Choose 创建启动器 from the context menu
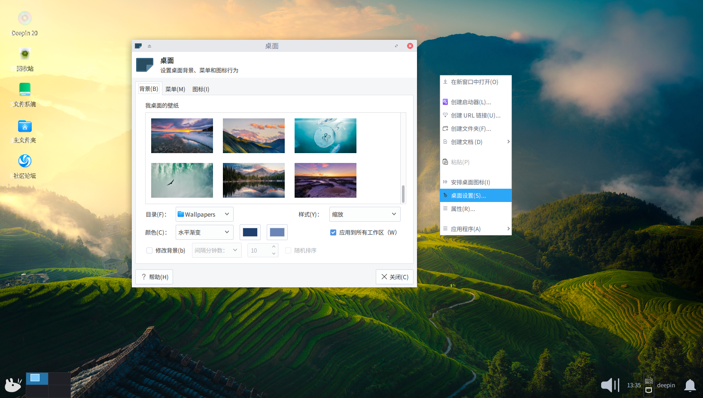Screen dimensions: 703x398 [476, 102]
